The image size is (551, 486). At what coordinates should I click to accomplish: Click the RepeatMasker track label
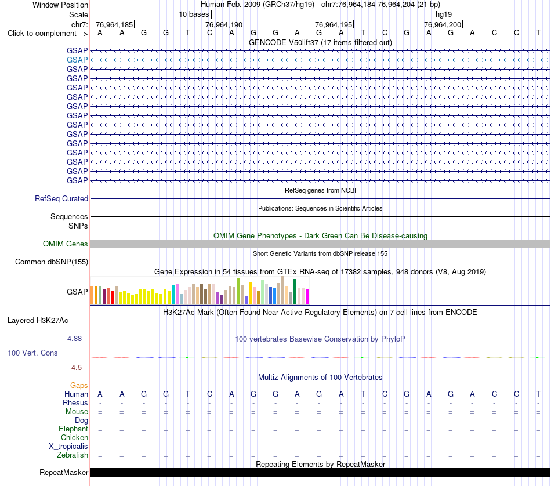64,472
